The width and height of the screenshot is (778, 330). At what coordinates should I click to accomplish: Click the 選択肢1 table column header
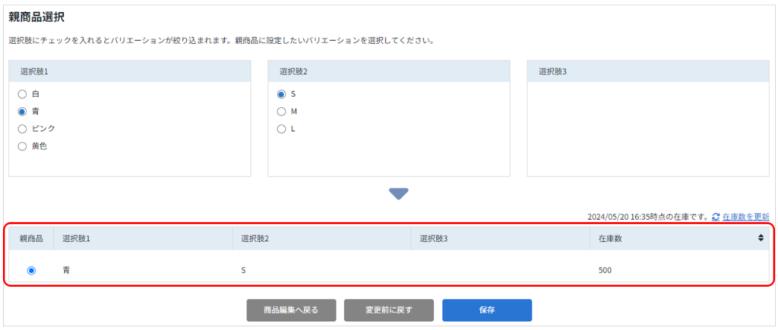pos(143,238)
